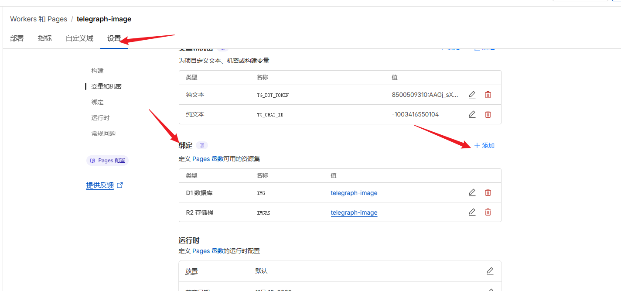Edit the R2 存储桶 IMGRS binding
This screenshot has width=621, height=291.
[x=472, y=212]
